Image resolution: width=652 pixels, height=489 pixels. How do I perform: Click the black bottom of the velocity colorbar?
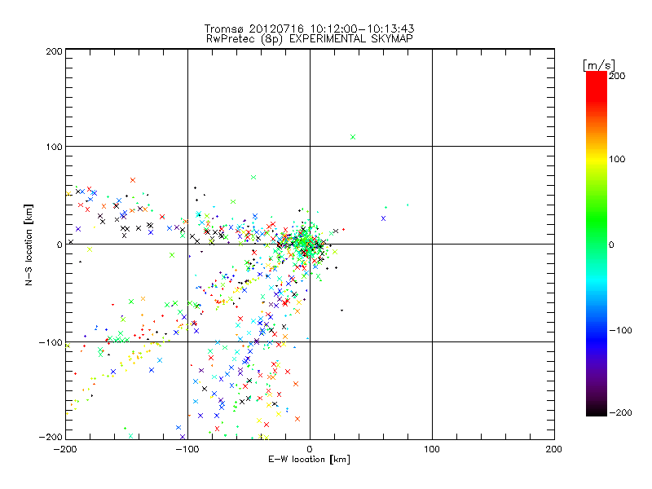point(597,410)
